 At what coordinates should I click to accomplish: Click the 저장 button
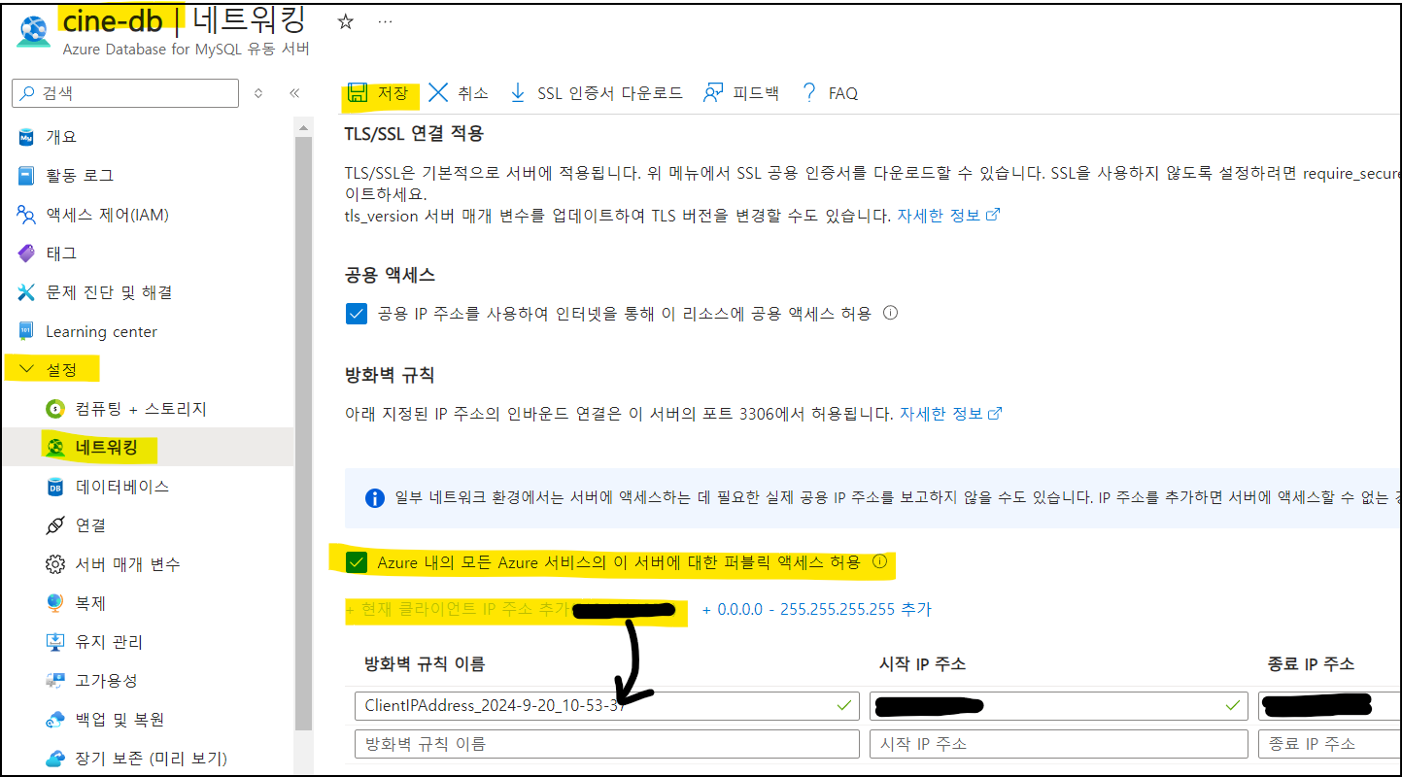(380, 93)
